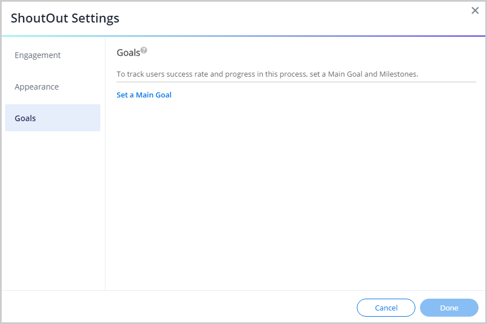Click the help question mark beside Goals
This screenshot has height=324, width=487.
coord(144,50)
